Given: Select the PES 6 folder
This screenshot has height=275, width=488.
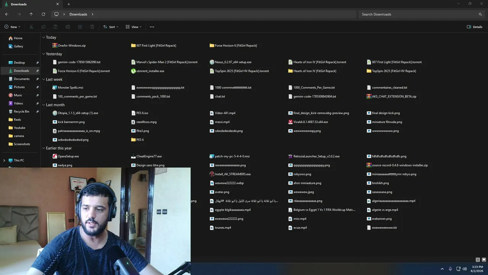Looking at the screenshot, I should 137,140.
